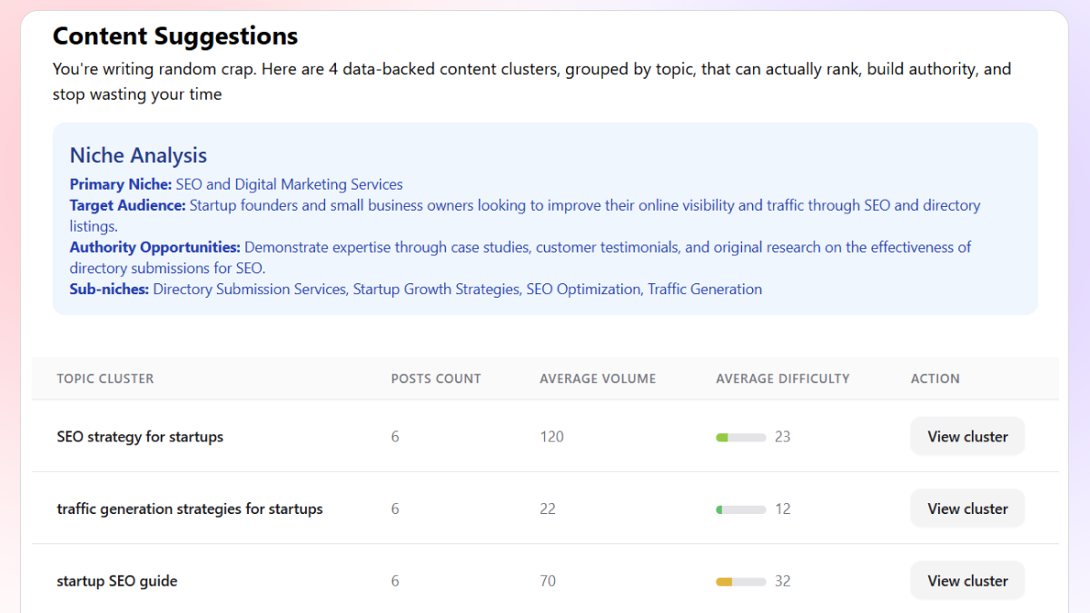Select the Average Volume column header
The width and height of the screenshot is (1090, 613).
[598, 379]
